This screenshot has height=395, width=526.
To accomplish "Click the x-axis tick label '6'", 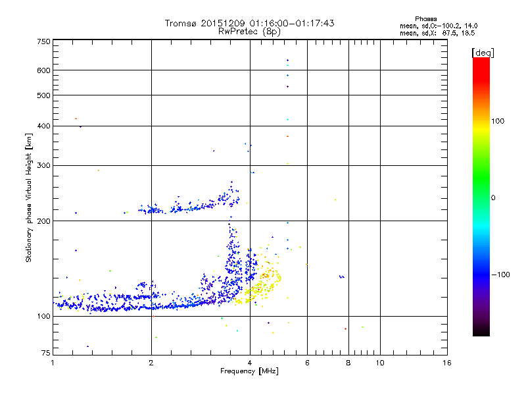I will point(307,363).
